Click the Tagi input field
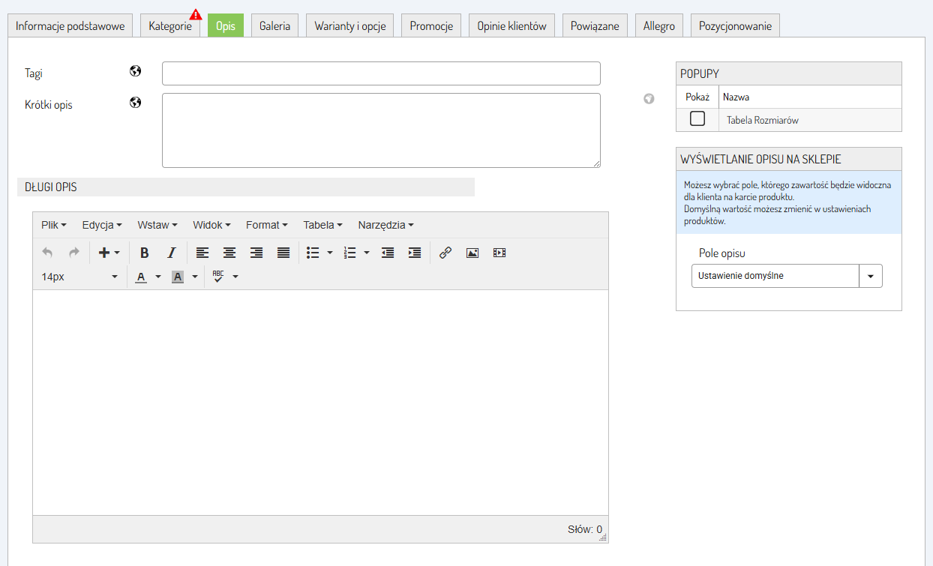 point(381,73)
